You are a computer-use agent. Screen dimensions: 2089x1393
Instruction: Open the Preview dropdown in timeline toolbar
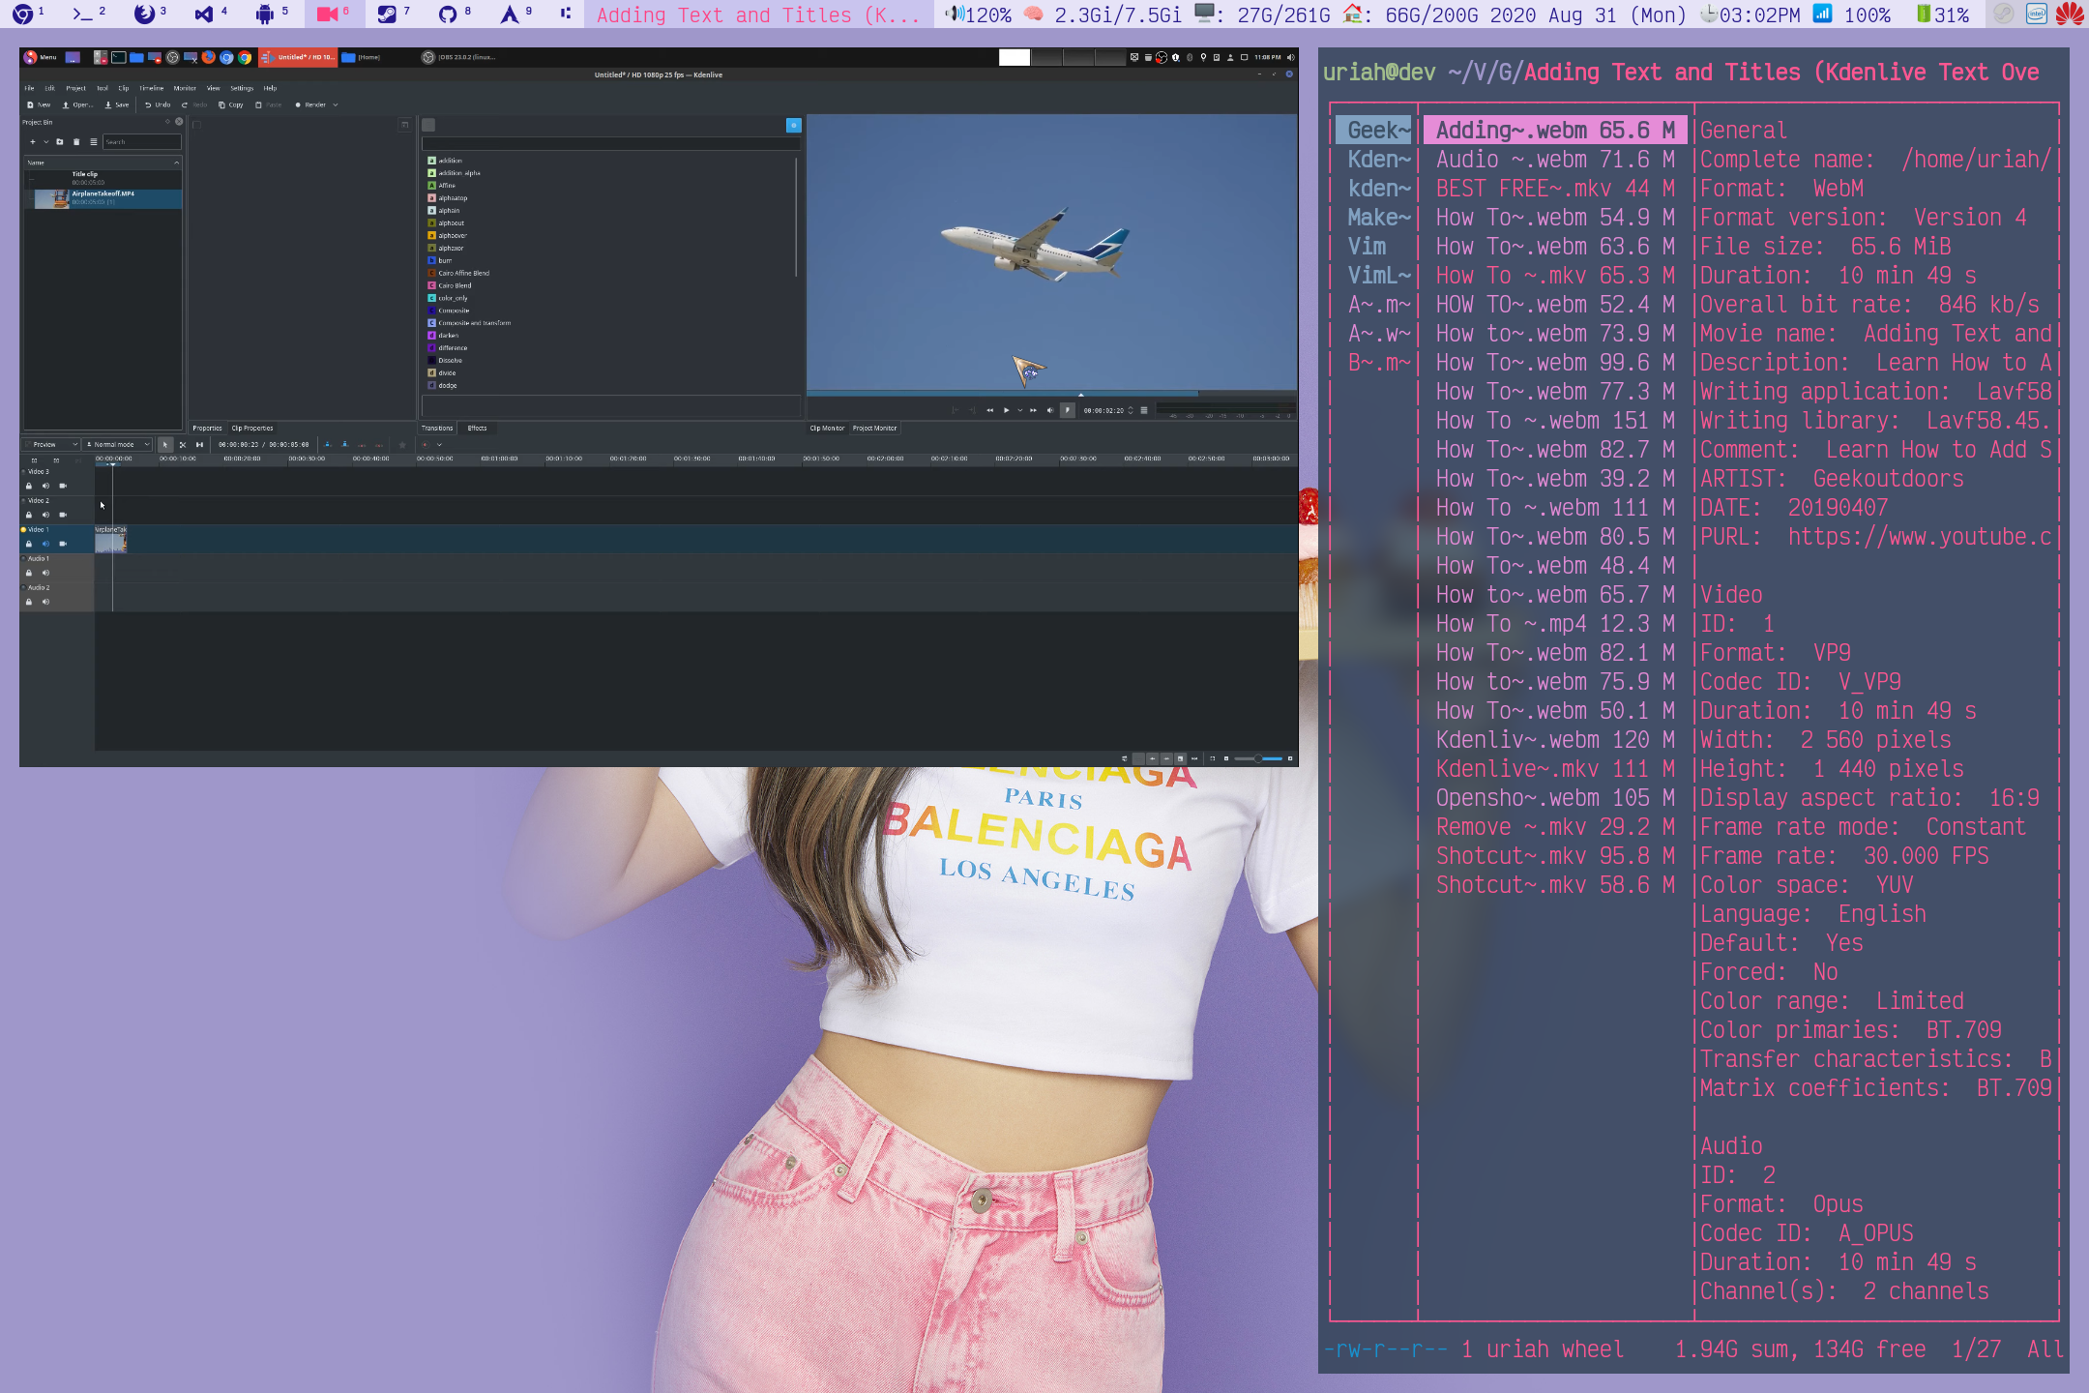click(52, 445)
